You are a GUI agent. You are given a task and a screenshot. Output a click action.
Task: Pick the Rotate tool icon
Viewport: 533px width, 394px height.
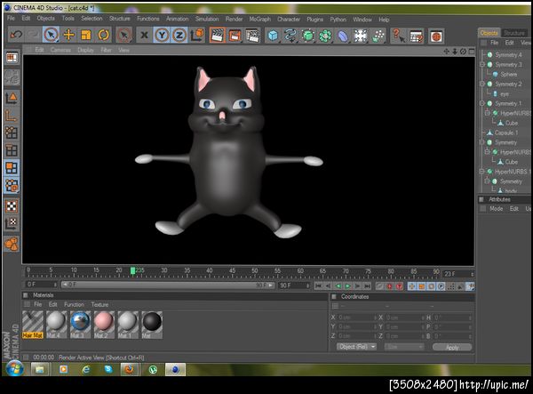(103, 35)
